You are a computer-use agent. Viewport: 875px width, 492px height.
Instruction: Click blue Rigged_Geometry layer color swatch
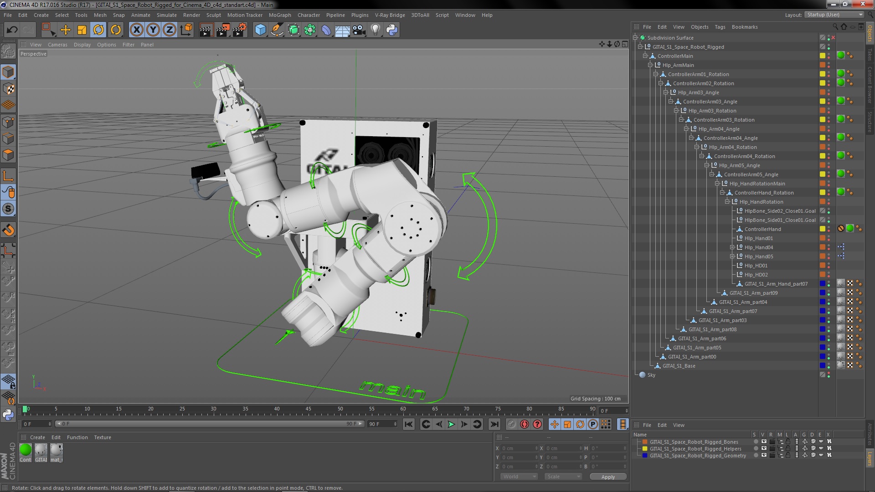(645, 456)
